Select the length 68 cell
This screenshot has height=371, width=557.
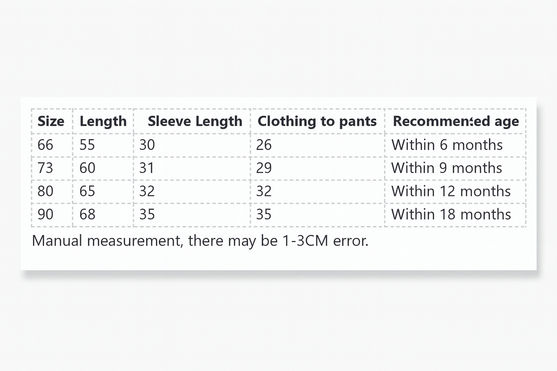click(87, 214)
